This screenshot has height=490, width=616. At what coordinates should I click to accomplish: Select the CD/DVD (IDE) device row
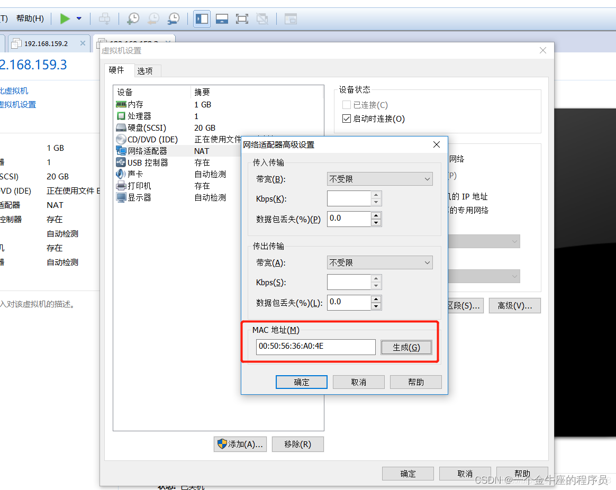point(178,140)
